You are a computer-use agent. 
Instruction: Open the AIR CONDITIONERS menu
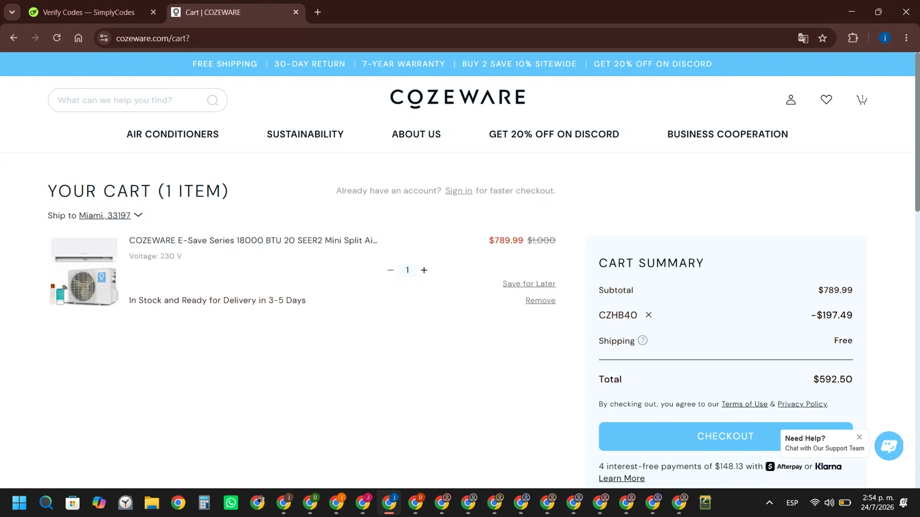pos(172,134)
